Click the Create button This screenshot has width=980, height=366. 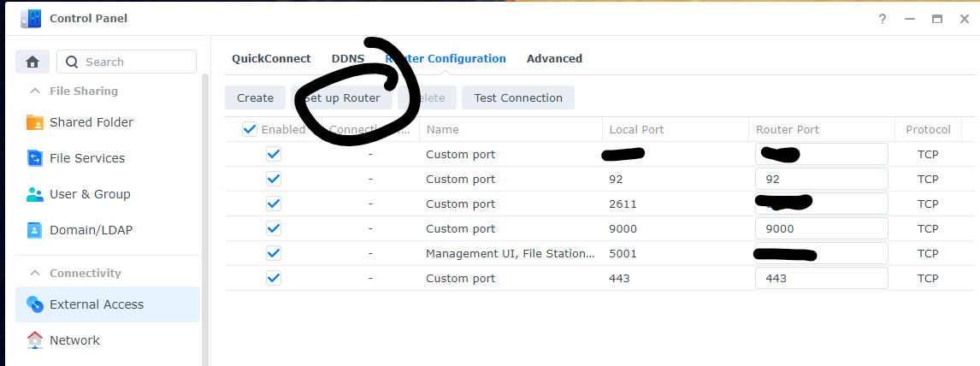tap(255, 97)
